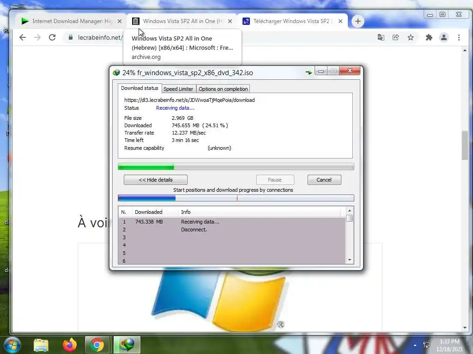Switch to Windows Vista SP2 All in One tab
The image size is (473, 354).
[x=181, y=21]
